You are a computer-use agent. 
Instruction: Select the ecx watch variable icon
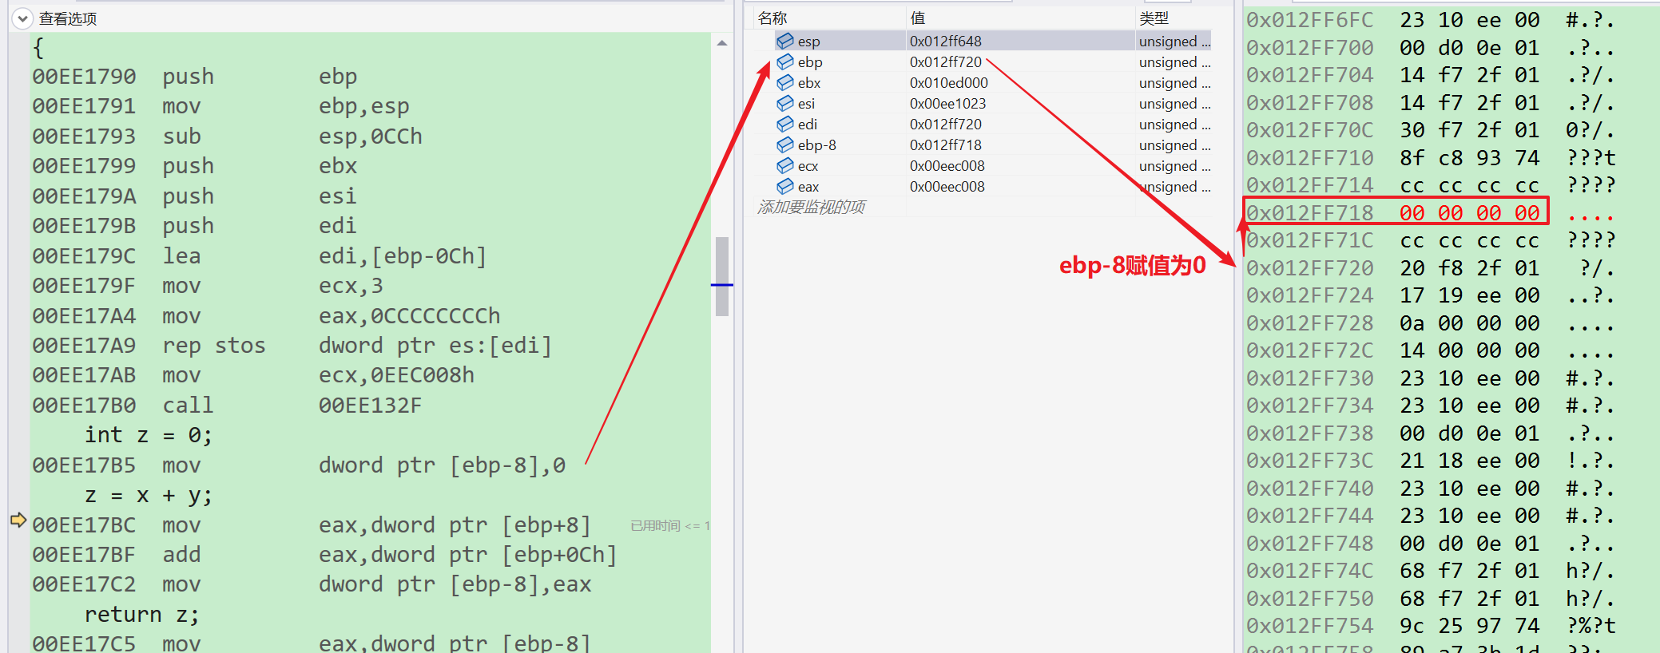785,165
